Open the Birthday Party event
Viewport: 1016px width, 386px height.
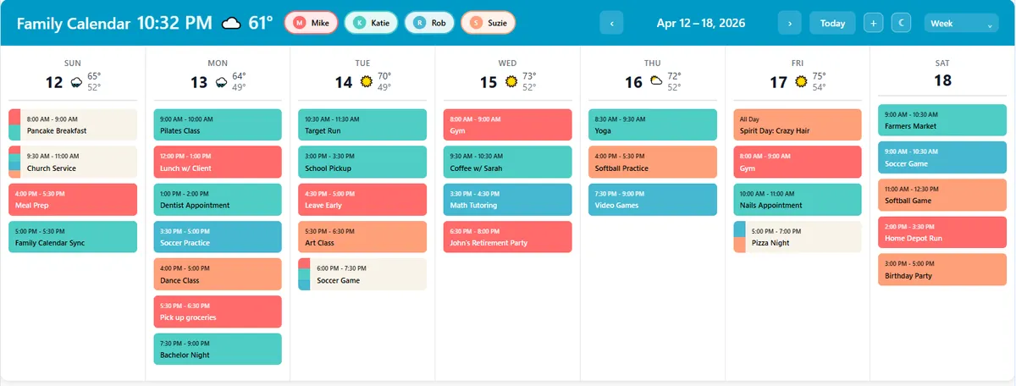tap(942, 269)
